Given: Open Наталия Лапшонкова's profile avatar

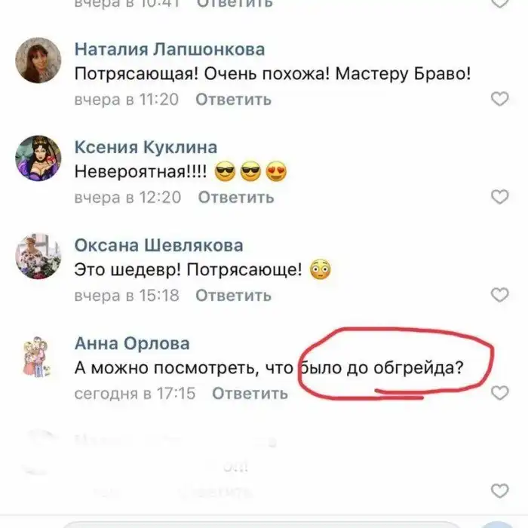Looking at the screenshot, I should 38,60.
